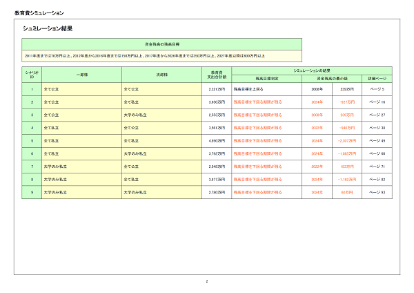Screen dimensions: 414x293
Task: Jump to detail ページ 60
Action: point(377,154)
